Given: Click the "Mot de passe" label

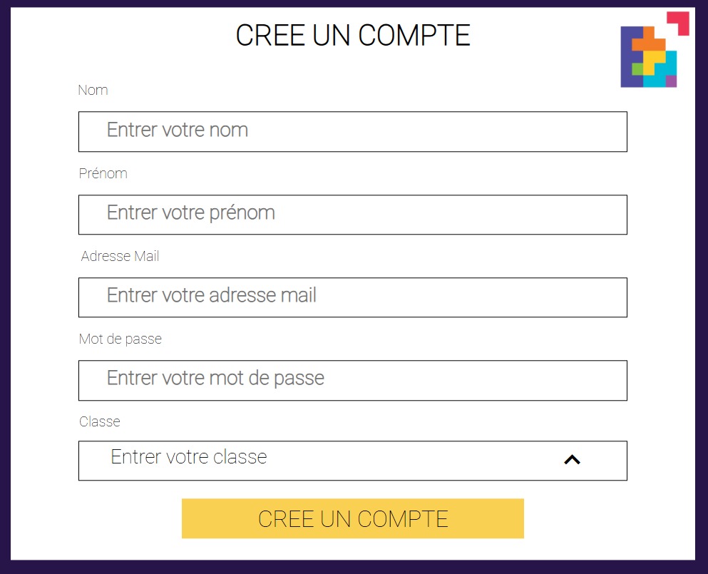Looking at the screenshot, I should [120, 339].
